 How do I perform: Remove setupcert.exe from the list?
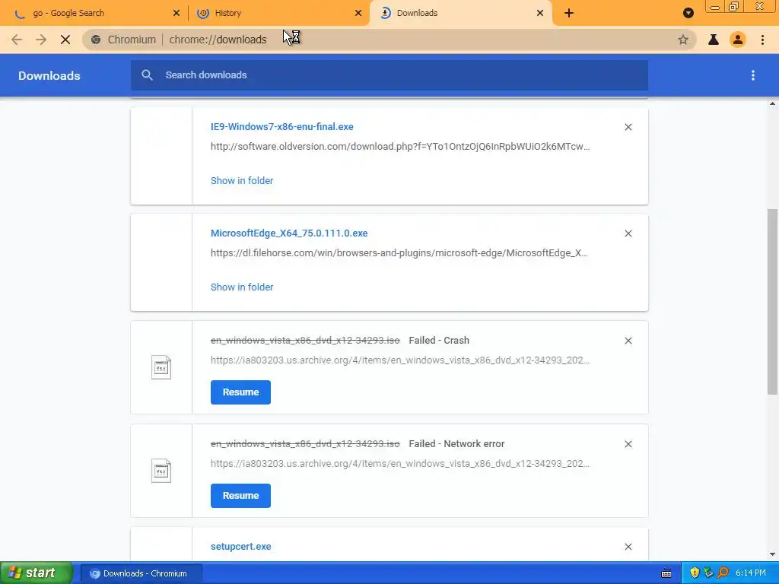click(628, 547)
